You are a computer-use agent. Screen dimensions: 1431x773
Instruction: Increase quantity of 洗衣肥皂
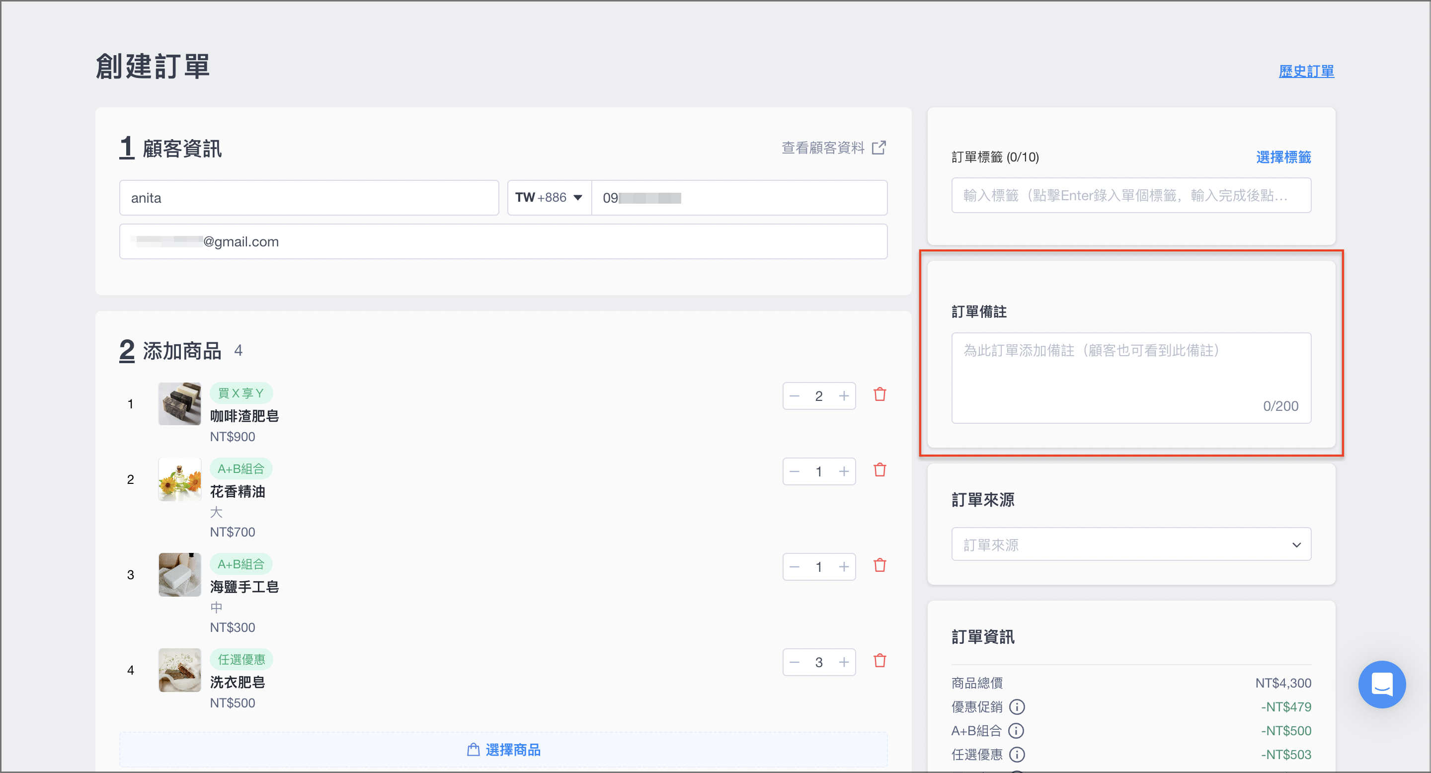[x=844, y=663]
